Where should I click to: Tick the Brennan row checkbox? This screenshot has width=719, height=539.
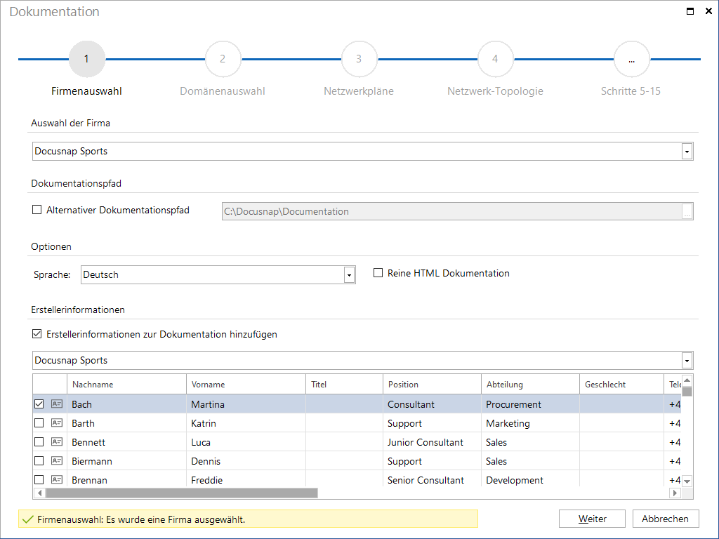[x=39, y=480]
